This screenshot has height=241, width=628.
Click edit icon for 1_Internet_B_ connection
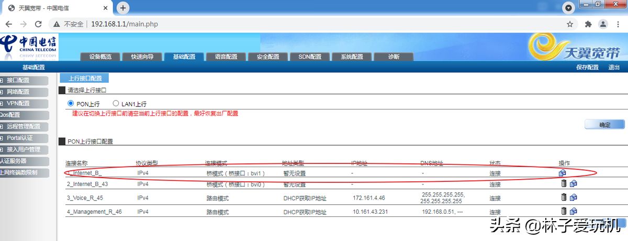point(562,173)
